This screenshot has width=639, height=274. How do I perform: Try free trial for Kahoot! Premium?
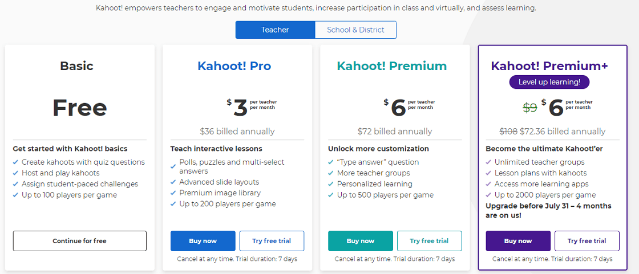pyautogui.click(x=429, y=241)
